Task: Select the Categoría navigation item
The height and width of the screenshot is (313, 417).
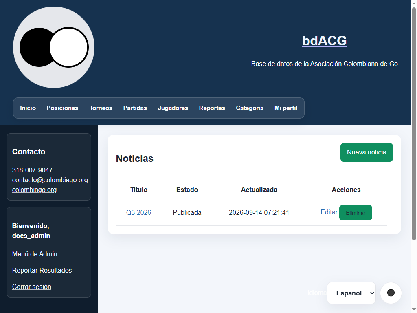Action: click(250, 108)
